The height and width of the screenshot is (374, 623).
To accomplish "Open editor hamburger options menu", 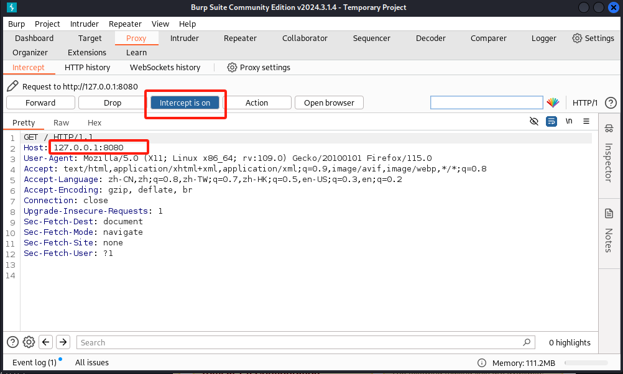I will [586, 121].
